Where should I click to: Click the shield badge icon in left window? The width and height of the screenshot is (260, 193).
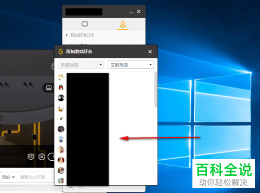click(x=31, y=157)
